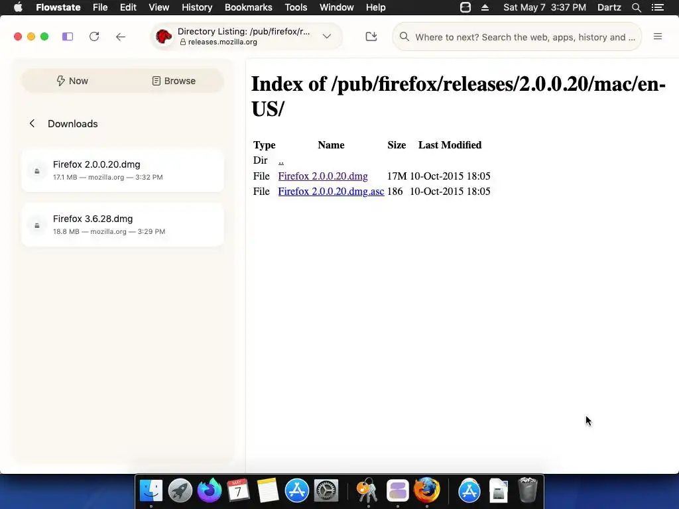679x509 pixels.
Task: Go back with the left arrow
Action: (x=121, y=37)
